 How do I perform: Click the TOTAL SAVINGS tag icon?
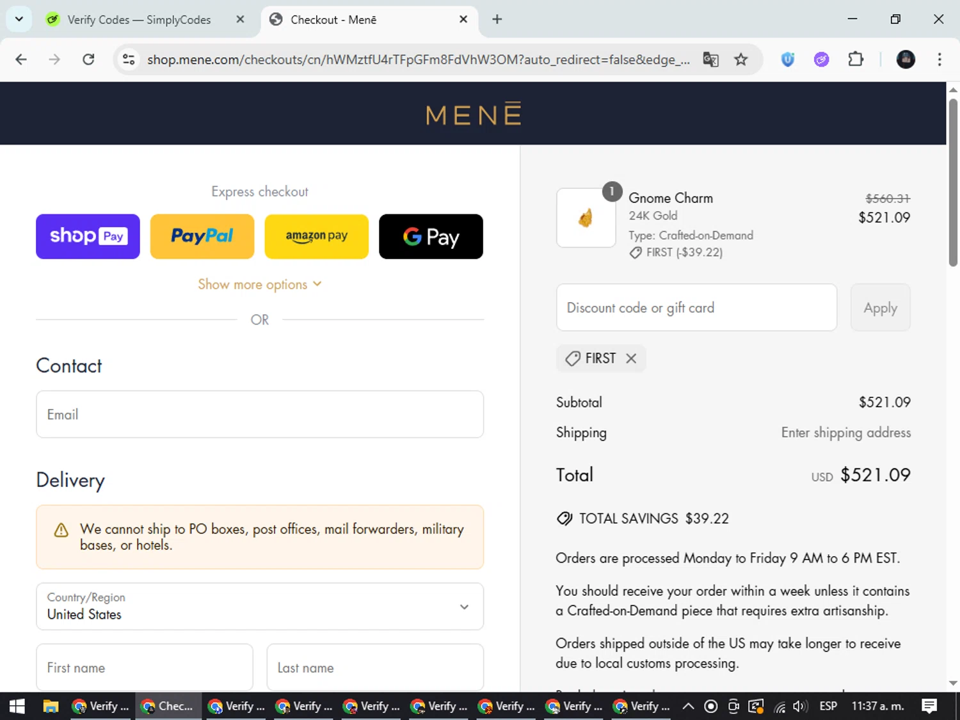click(564, 518)
